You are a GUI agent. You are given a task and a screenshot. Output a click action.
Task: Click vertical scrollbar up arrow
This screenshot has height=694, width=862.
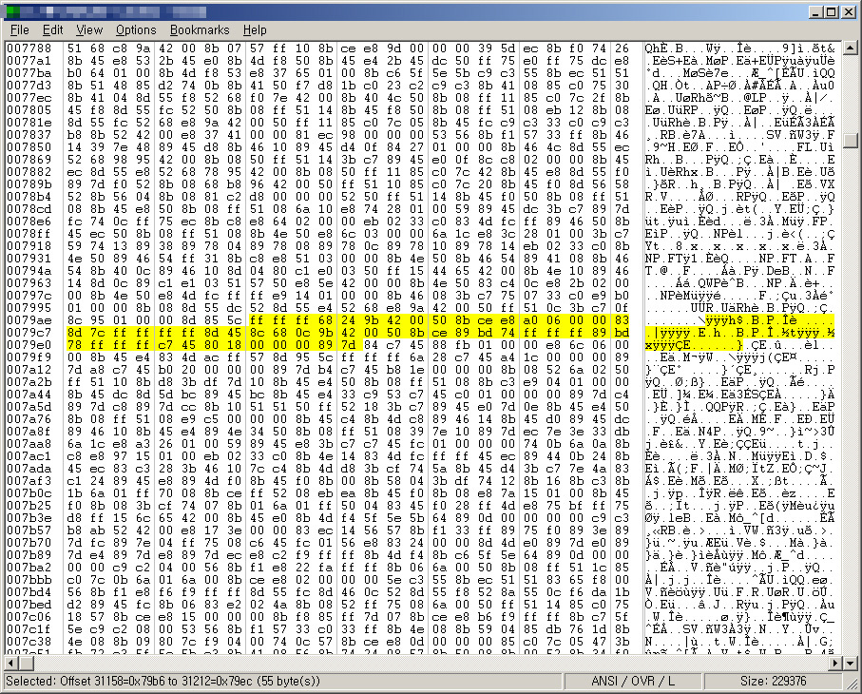[x=850, y=48]
